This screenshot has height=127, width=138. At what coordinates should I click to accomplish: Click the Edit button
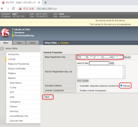pos(79,81)
